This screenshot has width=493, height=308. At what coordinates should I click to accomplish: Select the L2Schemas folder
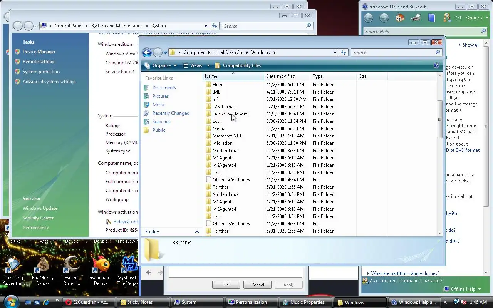point(224,107)
